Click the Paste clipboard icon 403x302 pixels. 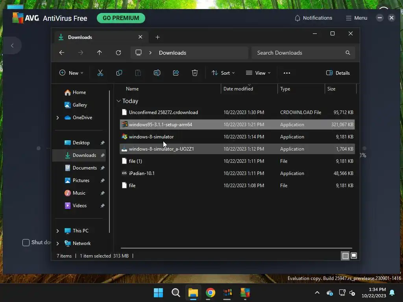tap(138, 73)
